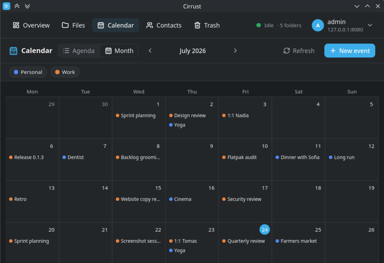Open the Contacts people section
The height and width of the screenshot is (263, 384).
[164, 25]
